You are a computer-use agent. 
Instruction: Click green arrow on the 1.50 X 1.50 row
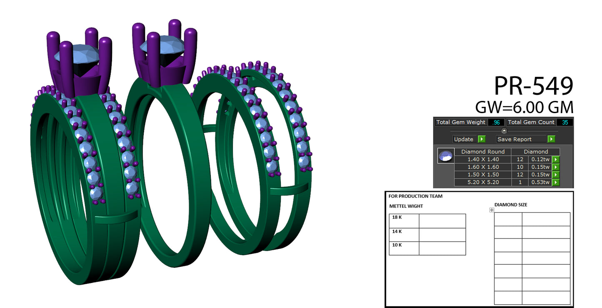555,175
